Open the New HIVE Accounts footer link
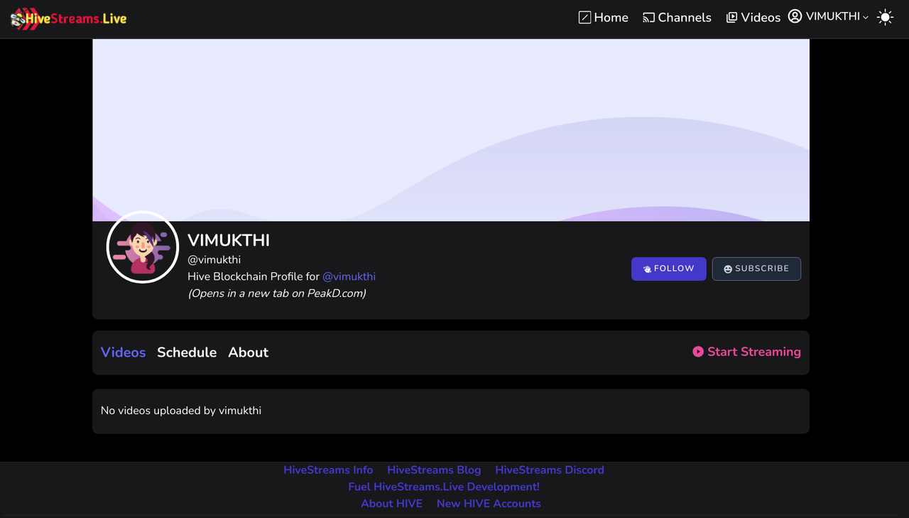Image resolution: width=909 pixels, height=518 pixels. coord(489,503)
